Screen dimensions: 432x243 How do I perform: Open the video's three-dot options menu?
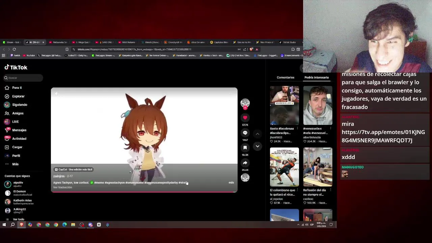click(231, 93)
